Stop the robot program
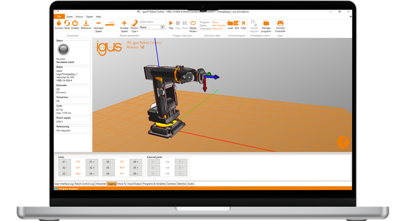The height and width of the screenshot is (221, 405). coord(178,25)
